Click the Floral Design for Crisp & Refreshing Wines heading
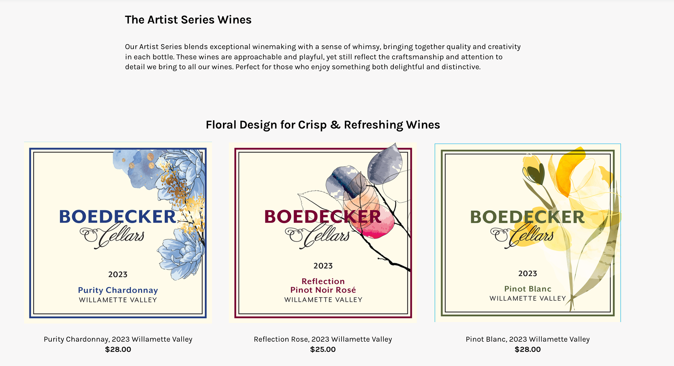This screenshot has width=674, height=366. (323, 125)
